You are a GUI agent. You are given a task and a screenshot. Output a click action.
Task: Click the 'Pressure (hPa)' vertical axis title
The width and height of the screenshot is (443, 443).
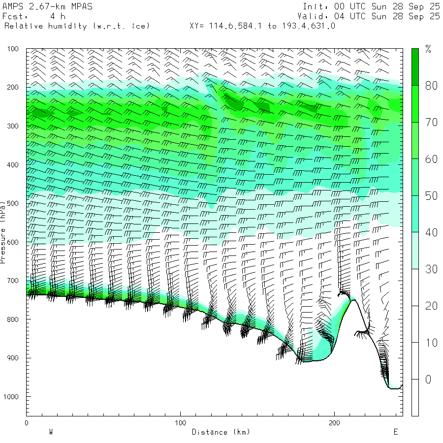(3, 232)
